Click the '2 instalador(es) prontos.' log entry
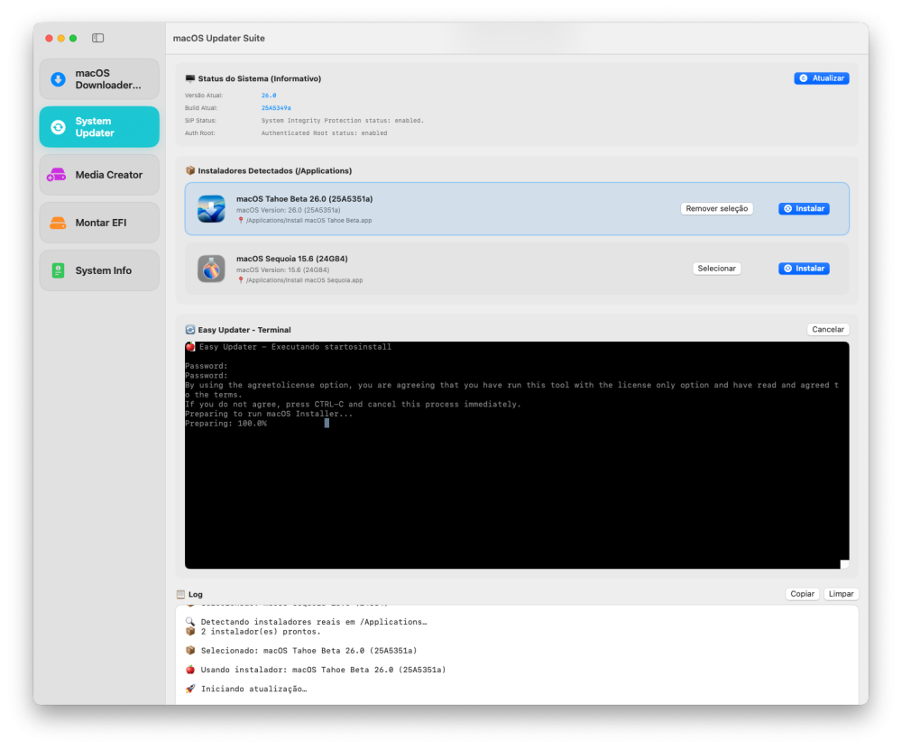 [x=261, y=632]
